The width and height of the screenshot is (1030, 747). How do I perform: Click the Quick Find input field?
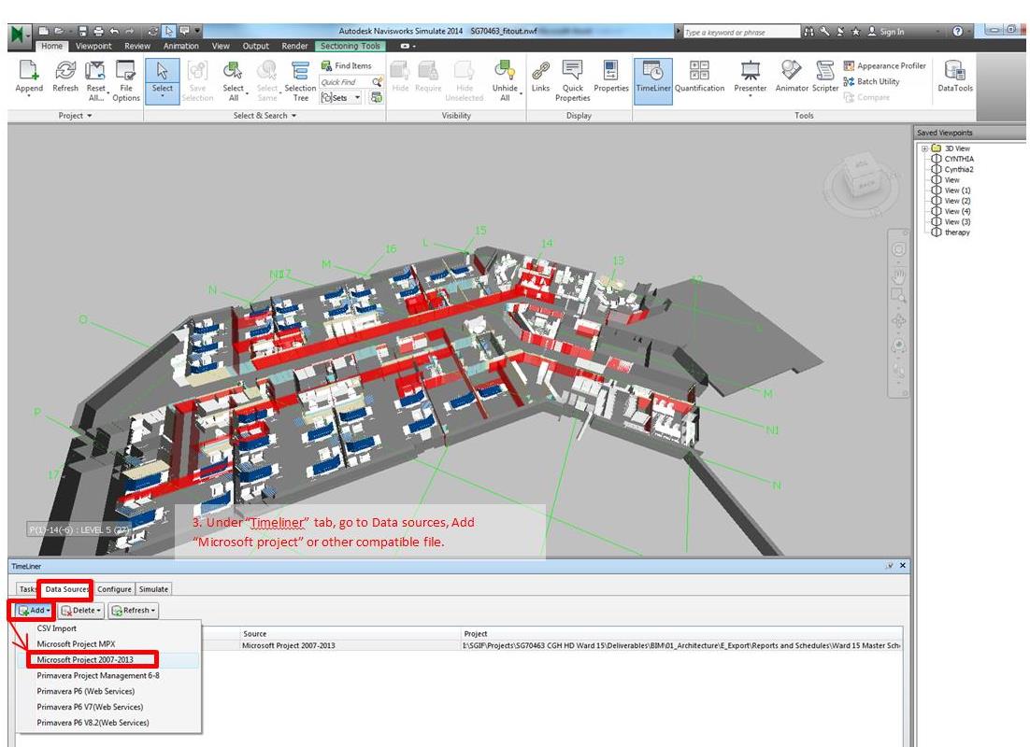pyautogui.click(x=345, y=82)
